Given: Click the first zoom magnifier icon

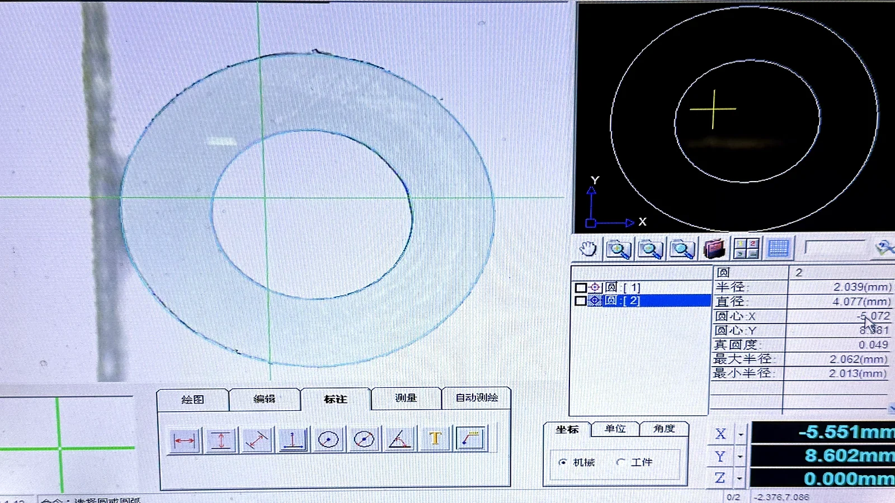Looking at the screenshot, I should coord(618,249).
